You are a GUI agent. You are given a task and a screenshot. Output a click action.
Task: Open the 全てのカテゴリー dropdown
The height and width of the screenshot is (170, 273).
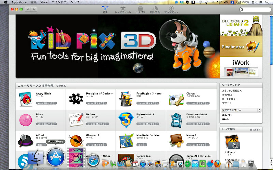[x=241, y=110]
